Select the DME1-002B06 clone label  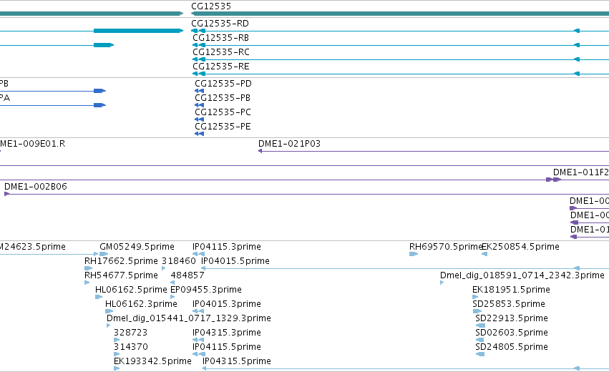[x=36, y=187]
